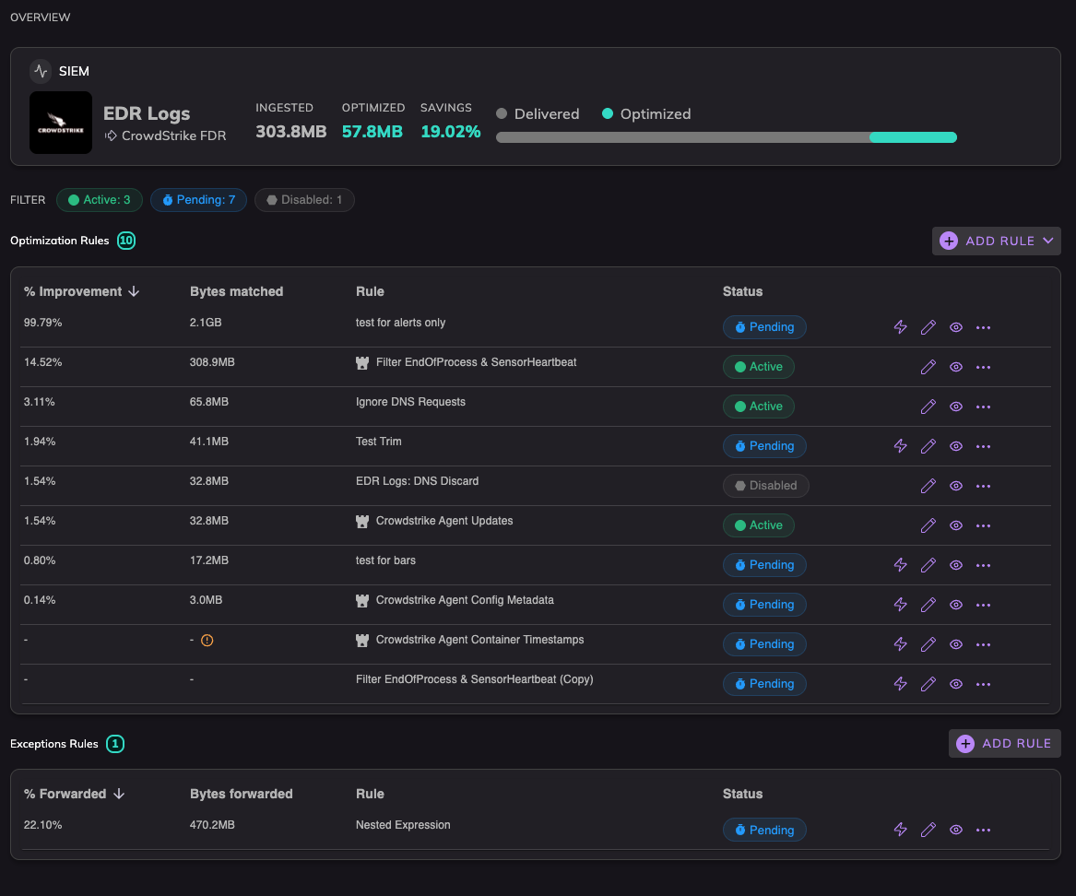Click warning icon on Container Timestamps row
1076x896 pixels.
(207, 640)
